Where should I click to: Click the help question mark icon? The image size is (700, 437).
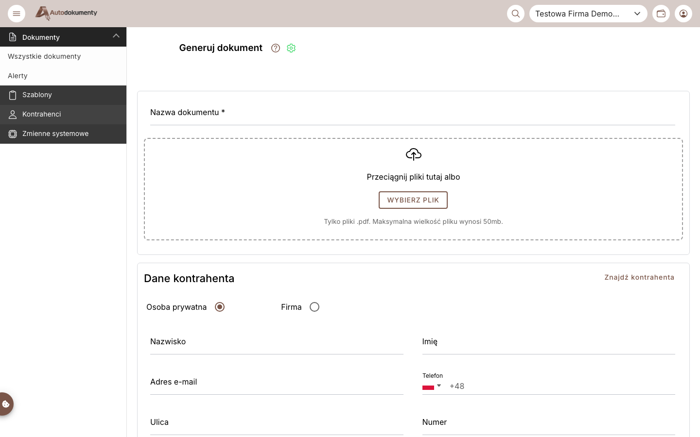[x=276, y=48]
